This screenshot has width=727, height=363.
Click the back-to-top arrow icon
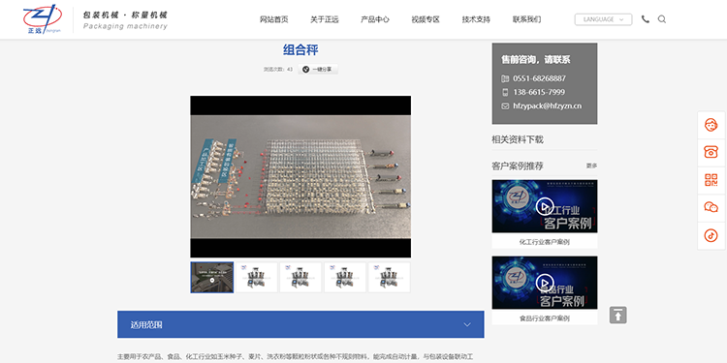[x=618, y=315]
